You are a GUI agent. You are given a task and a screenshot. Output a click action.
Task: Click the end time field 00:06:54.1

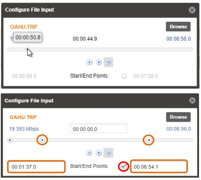point(159,166)
